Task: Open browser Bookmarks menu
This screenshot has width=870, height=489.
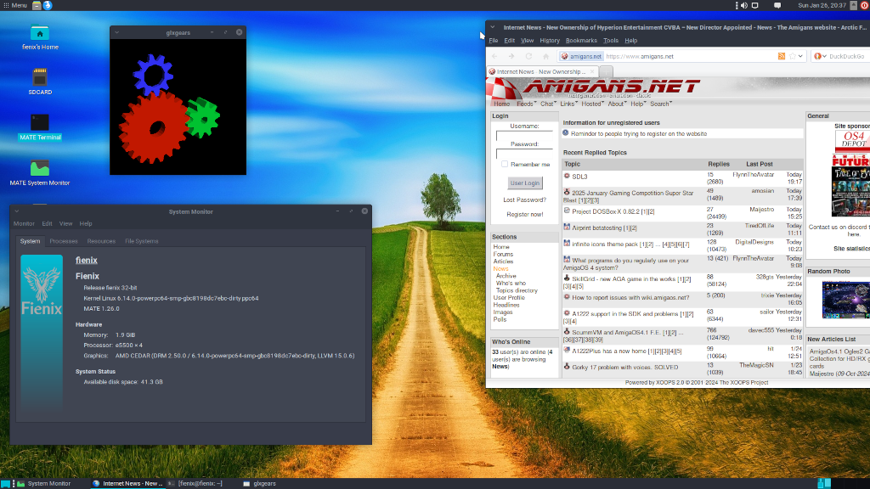Action: click(581, 41)
